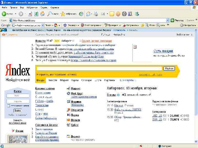This screenshot has width=198, height=148.
Task: Stop page loading with red X icon
Action: tap(30, 14)
